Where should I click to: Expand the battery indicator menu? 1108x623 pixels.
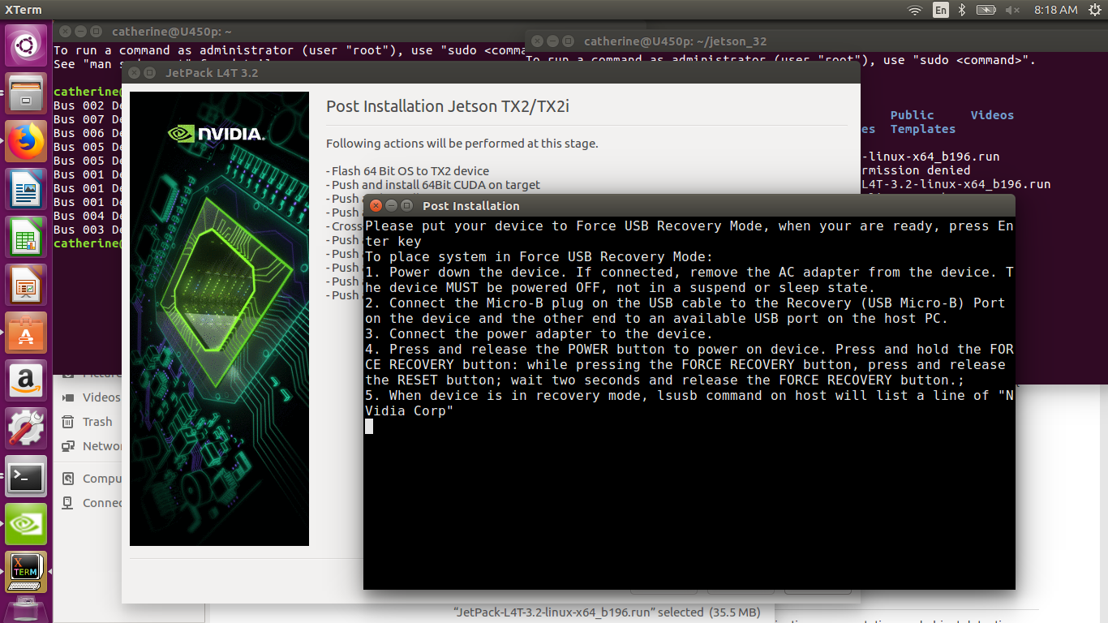pyautogui.click(x=986, y=10)
